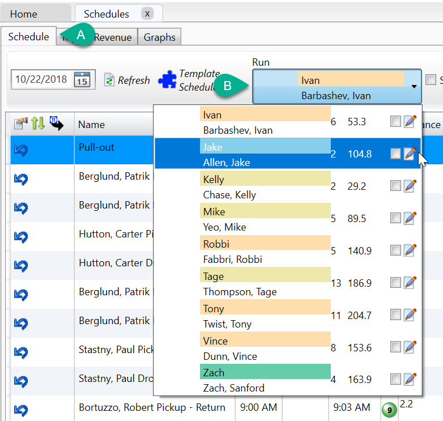Enable the checkbox for Zach's run
The height and width of the screenshot is (421, 443).
coord(395,379)
